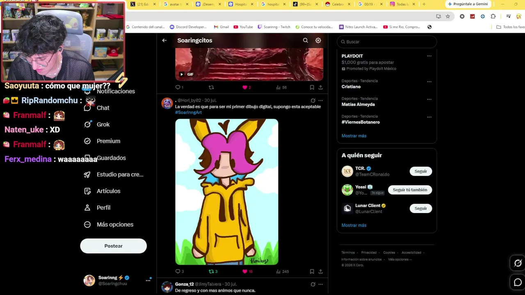Open more options for Gonza_12's post
Image resolution: width=525 pixels, height=295 pixels.
(x=320, y=284)
